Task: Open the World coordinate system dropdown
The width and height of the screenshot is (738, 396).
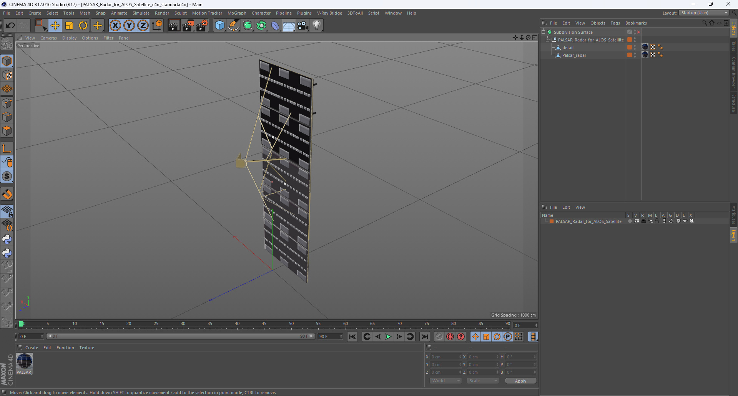Action: click(x=445, y=381)
